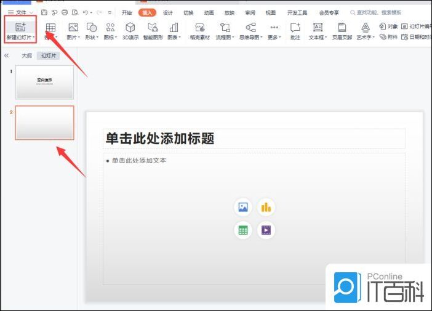Insert an Object (对象)

[388, 26]
